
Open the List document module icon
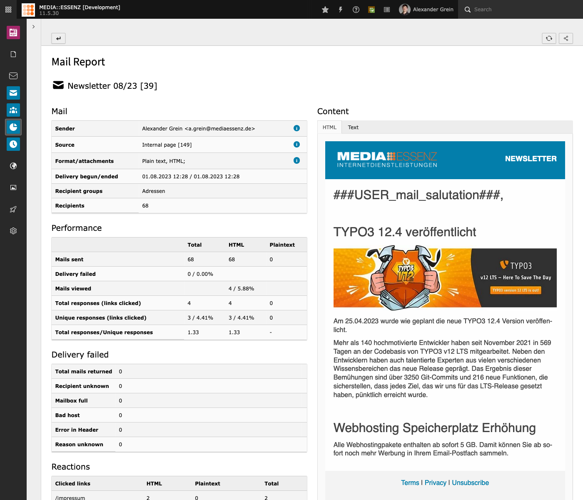point(13,54)
